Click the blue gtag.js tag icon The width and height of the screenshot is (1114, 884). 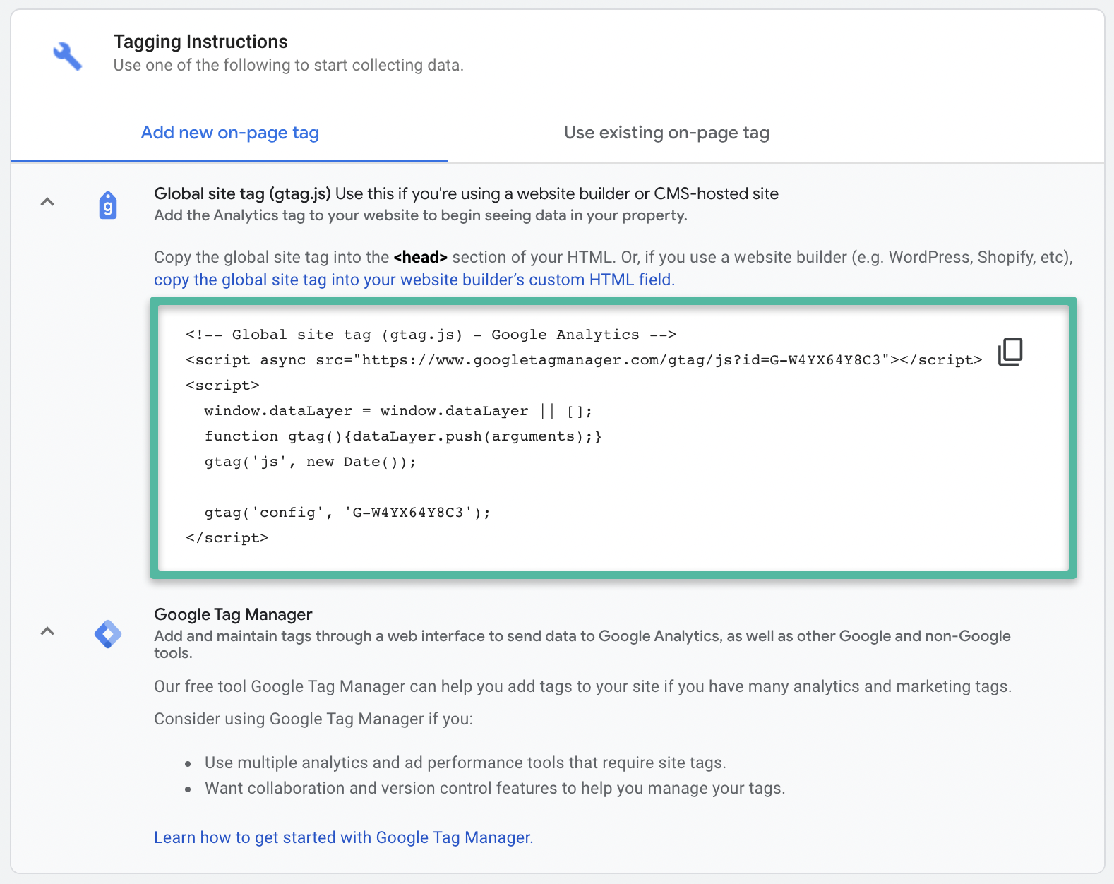tap(108, 205)
